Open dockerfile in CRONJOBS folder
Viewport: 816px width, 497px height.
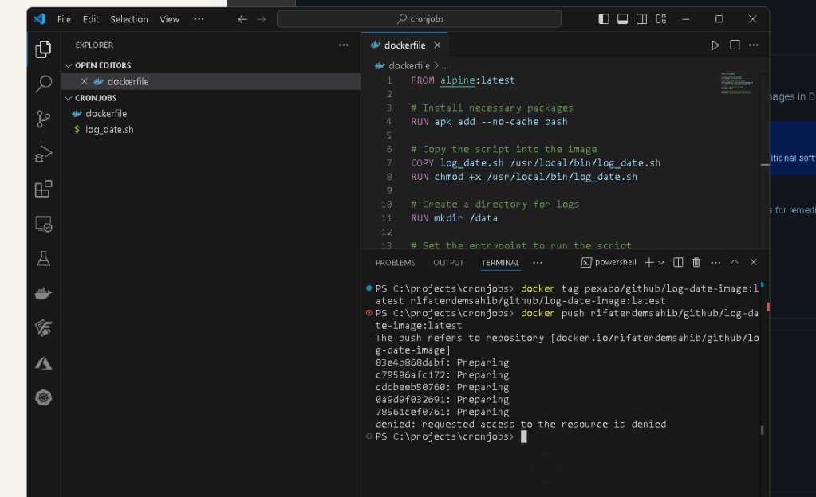106,114
